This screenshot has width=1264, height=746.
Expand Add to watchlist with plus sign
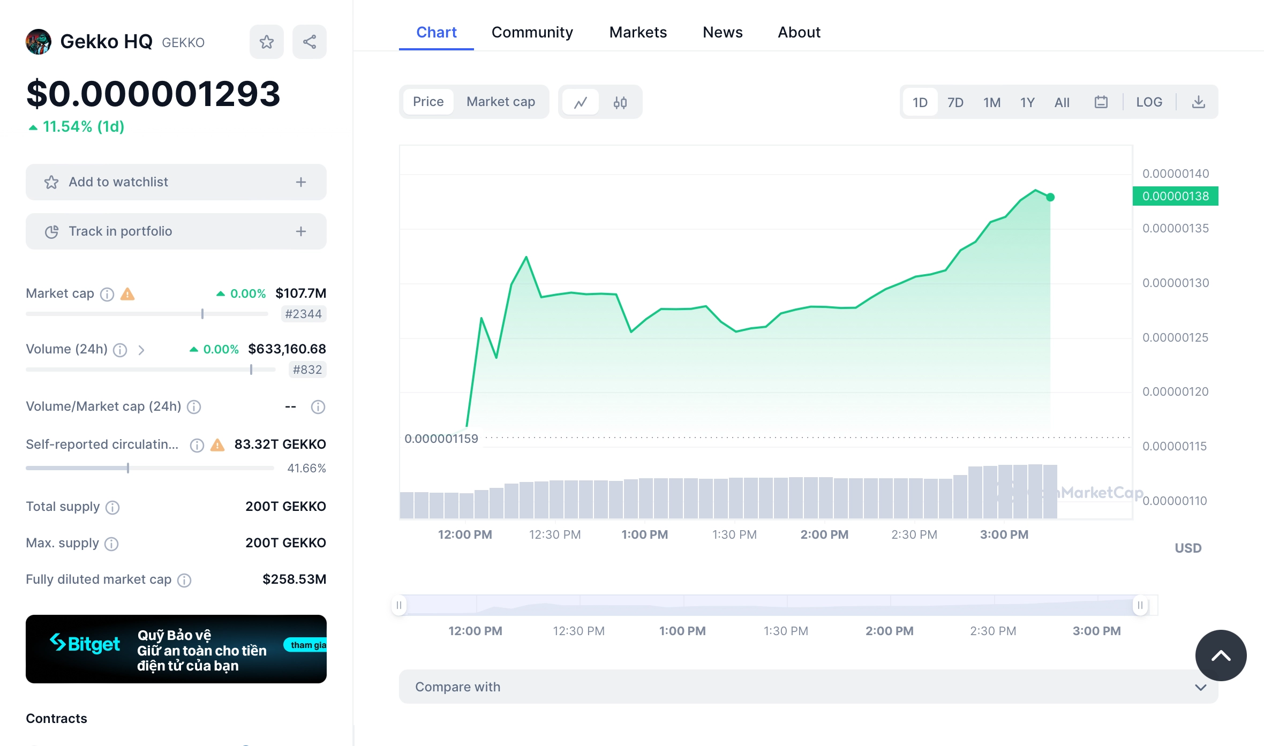click(x=301, y=182)
